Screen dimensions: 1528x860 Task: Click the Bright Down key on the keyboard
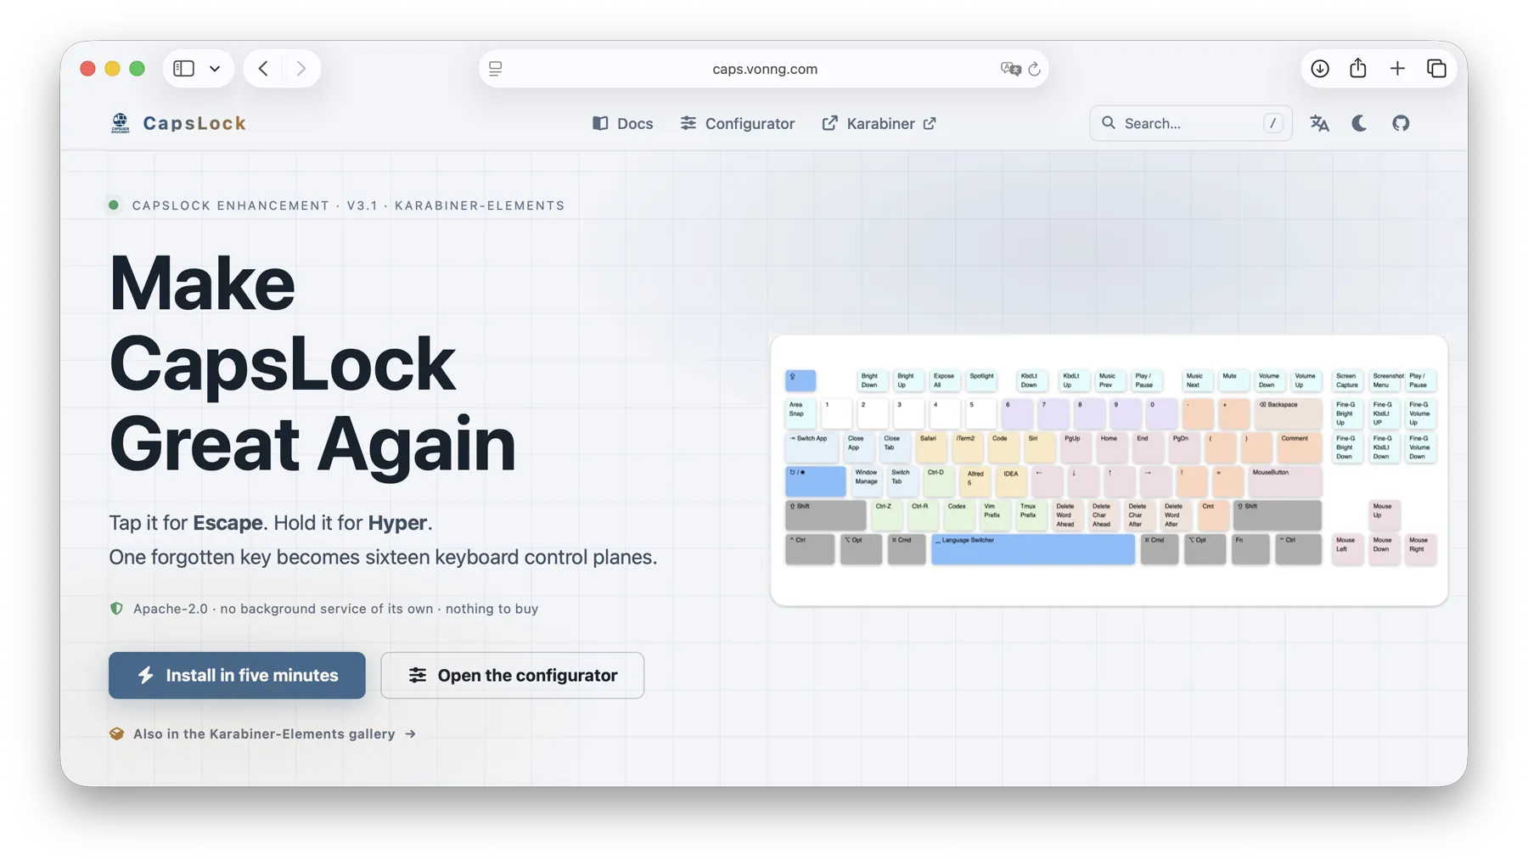coord(872,380)
